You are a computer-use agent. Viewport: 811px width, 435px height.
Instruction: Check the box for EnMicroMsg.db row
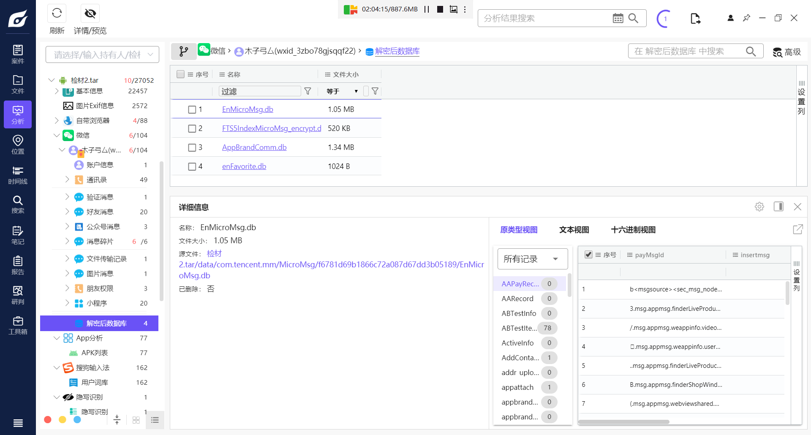click(x=192, y=110)
